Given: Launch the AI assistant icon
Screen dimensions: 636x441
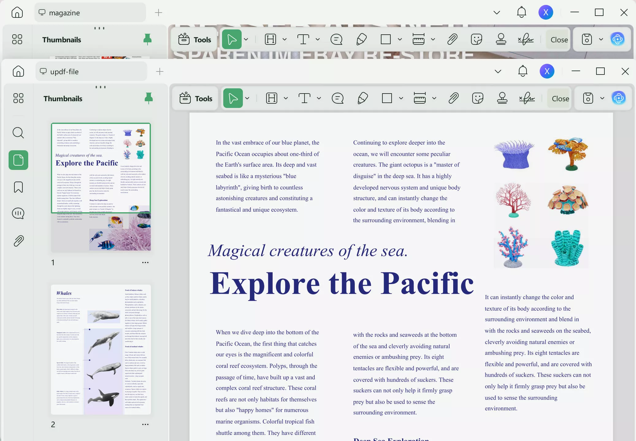Looking at the screenshot, I should click(619, 98).
